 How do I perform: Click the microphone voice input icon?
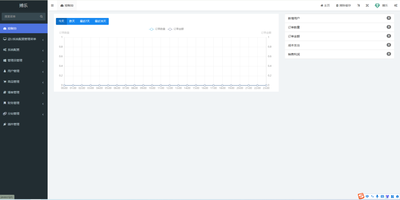coord(377,196)
